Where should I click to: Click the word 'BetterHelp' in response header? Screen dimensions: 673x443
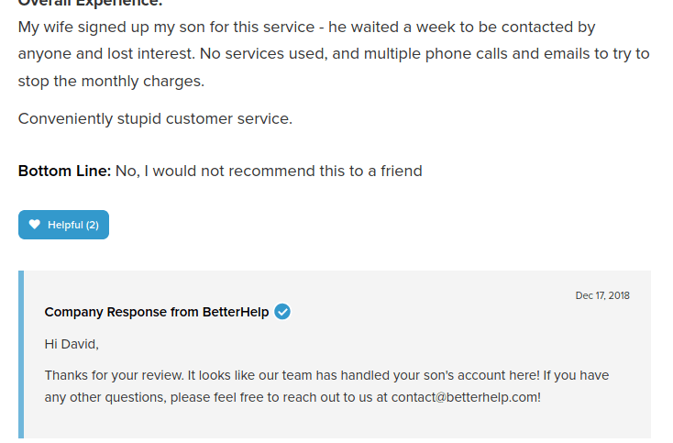tap(236, 312)
